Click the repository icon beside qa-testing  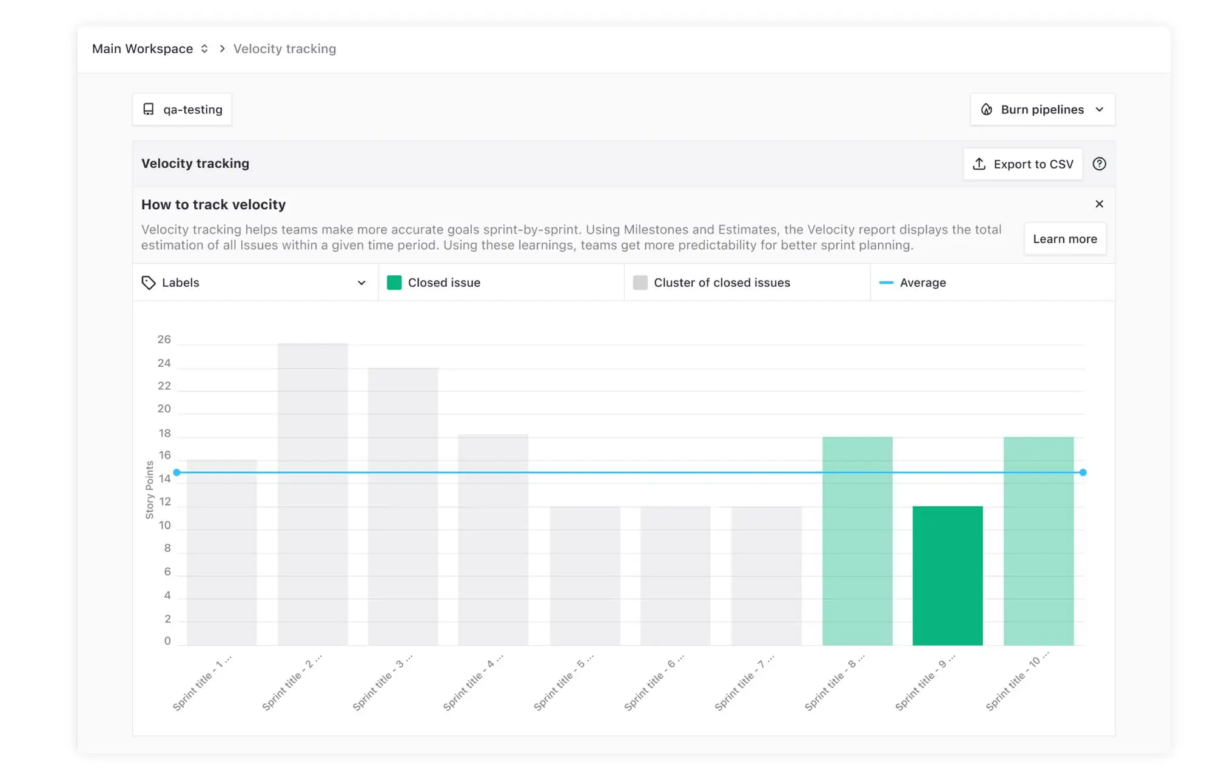coord(149,109)
